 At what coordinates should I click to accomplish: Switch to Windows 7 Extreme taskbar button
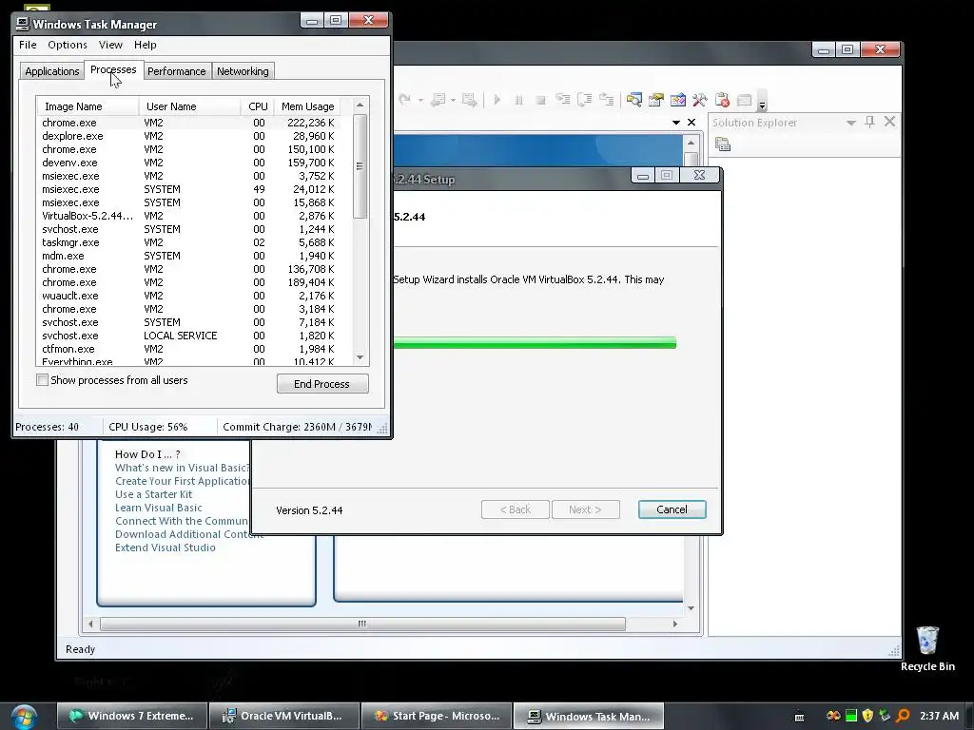tap(131, 716)
